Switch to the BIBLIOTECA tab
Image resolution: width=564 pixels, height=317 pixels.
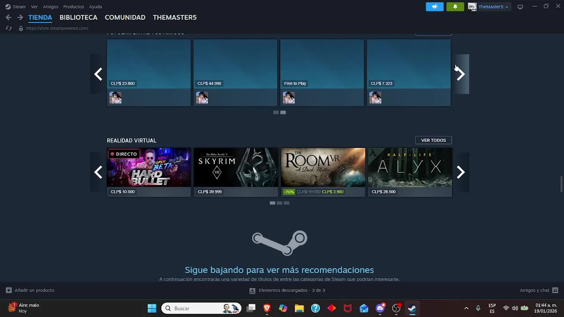[x=78, y=18]
